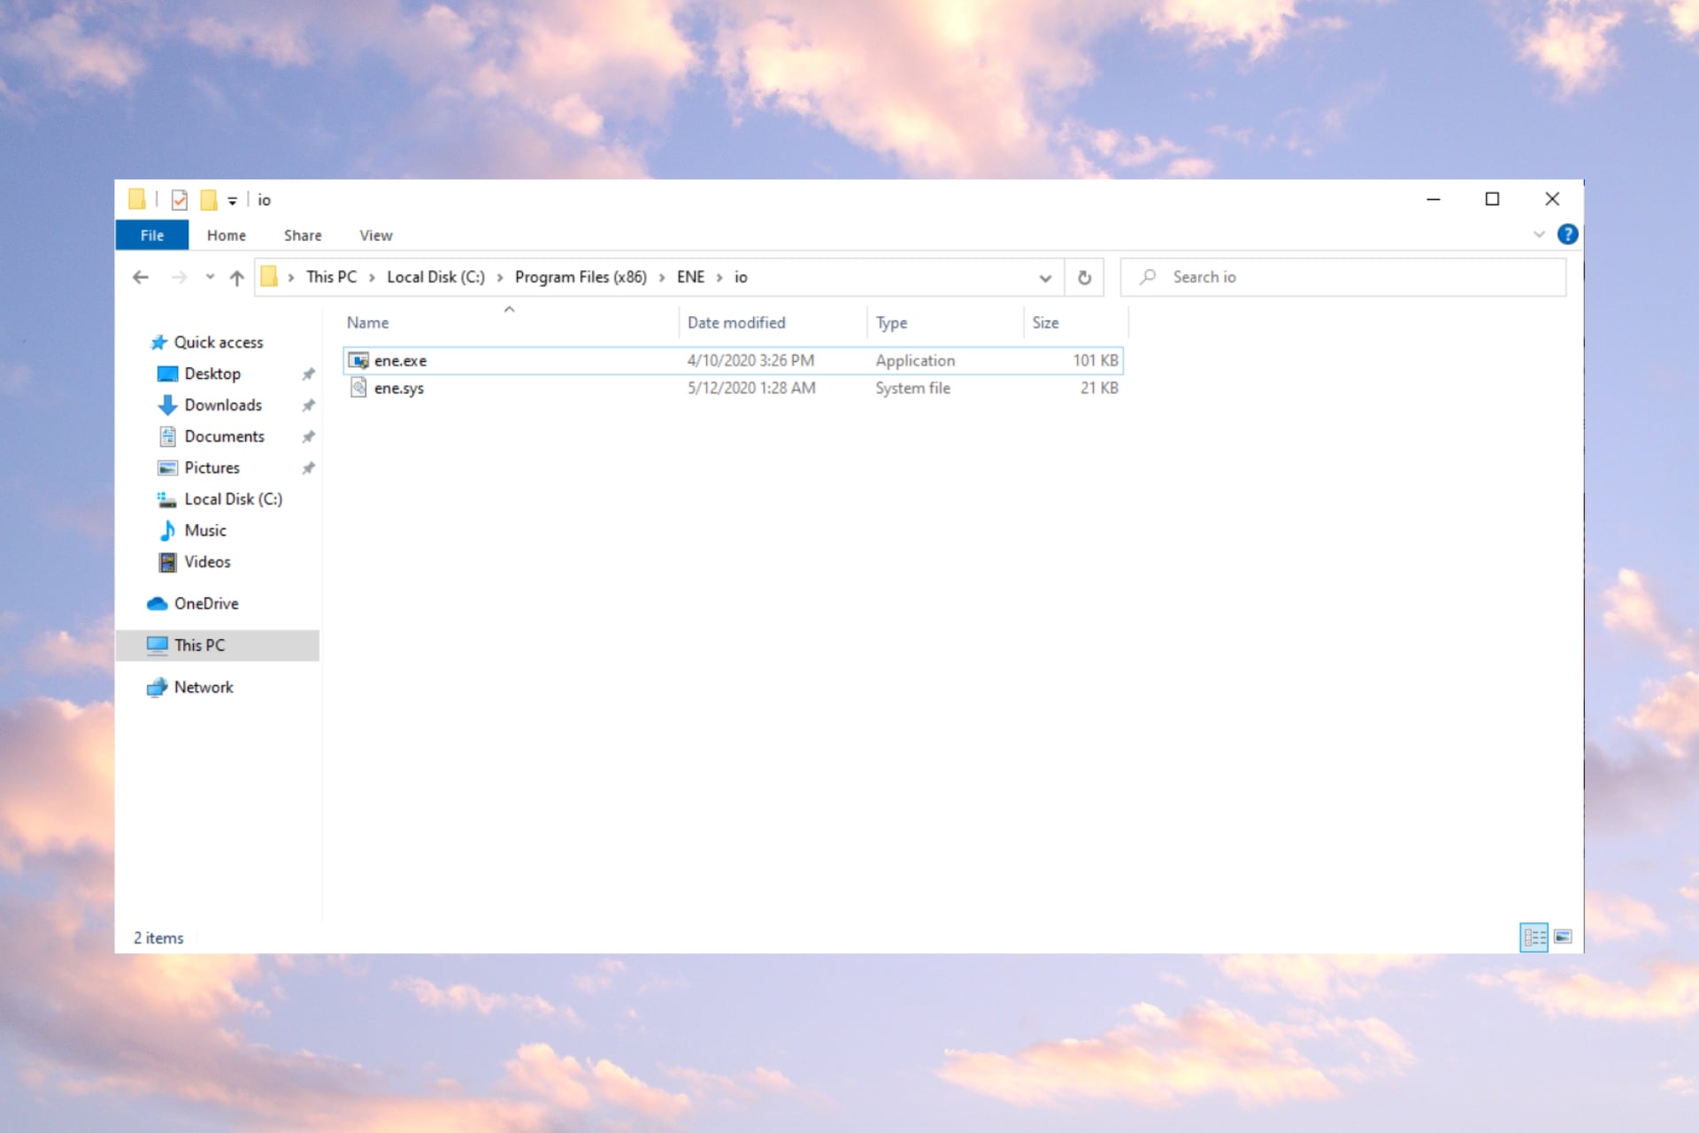Open the Help question mark icon
Screen dimensions: 1699x1133
click(x=1567, y=235)
